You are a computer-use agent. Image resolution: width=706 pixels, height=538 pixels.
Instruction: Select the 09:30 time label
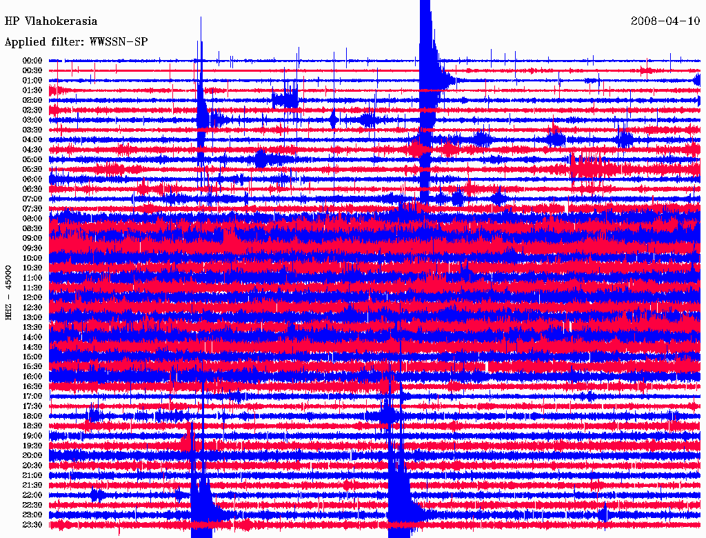point(32,248)
